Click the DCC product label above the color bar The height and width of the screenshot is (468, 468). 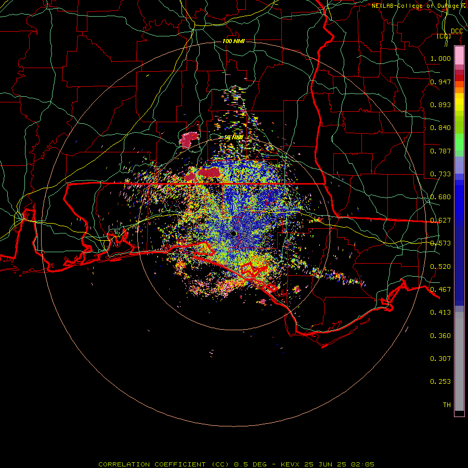[x=457, y=31]
